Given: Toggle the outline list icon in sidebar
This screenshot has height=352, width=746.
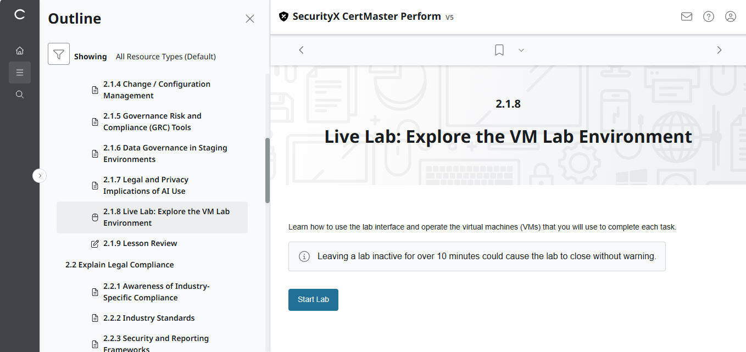Looking at the screenshot, I should click(x=20, y=72).
